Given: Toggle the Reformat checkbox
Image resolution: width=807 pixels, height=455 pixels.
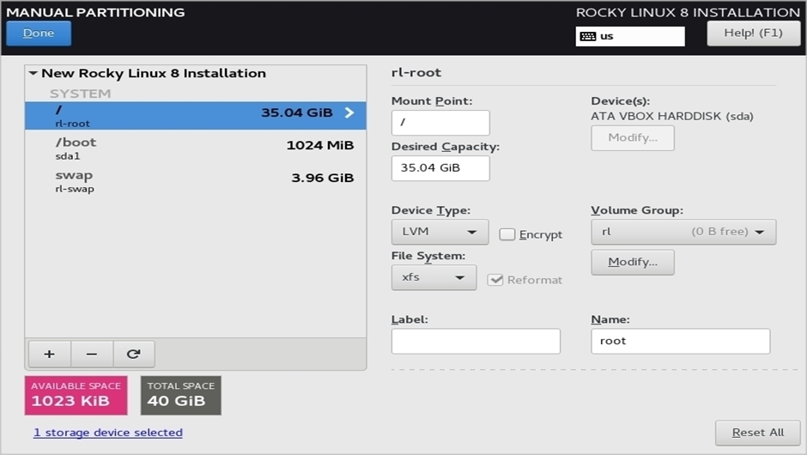Looking at the screenshot, I should click(495, 280).
